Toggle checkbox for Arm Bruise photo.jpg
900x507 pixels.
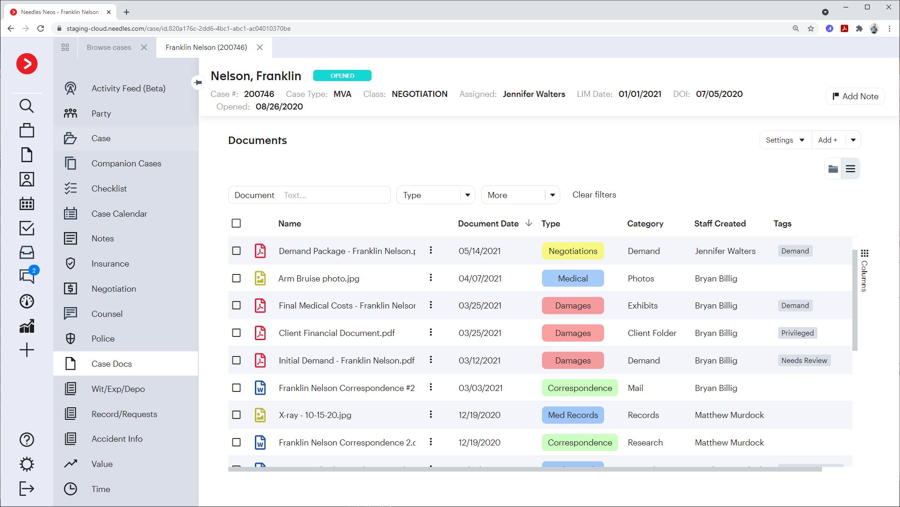point(237,278)
